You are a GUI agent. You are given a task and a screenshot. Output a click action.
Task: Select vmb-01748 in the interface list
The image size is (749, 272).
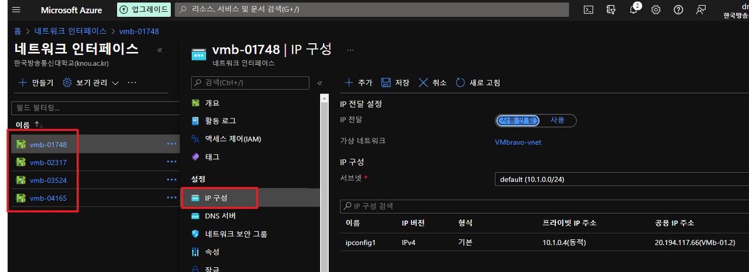(x=48, y=144)
